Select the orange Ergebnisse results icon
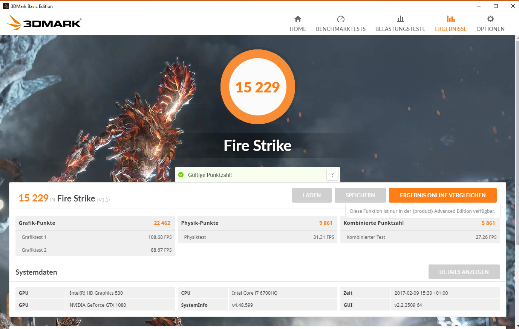The image size is (519, 329). (x=451, y=19)
